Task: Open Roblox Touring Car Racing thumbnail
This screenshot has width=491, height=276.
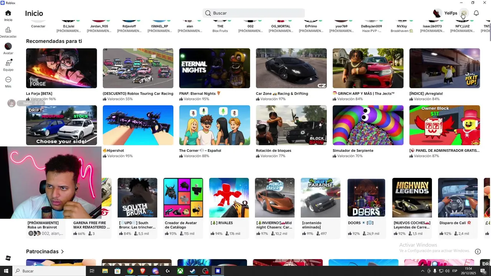Action: click(138, 68)
